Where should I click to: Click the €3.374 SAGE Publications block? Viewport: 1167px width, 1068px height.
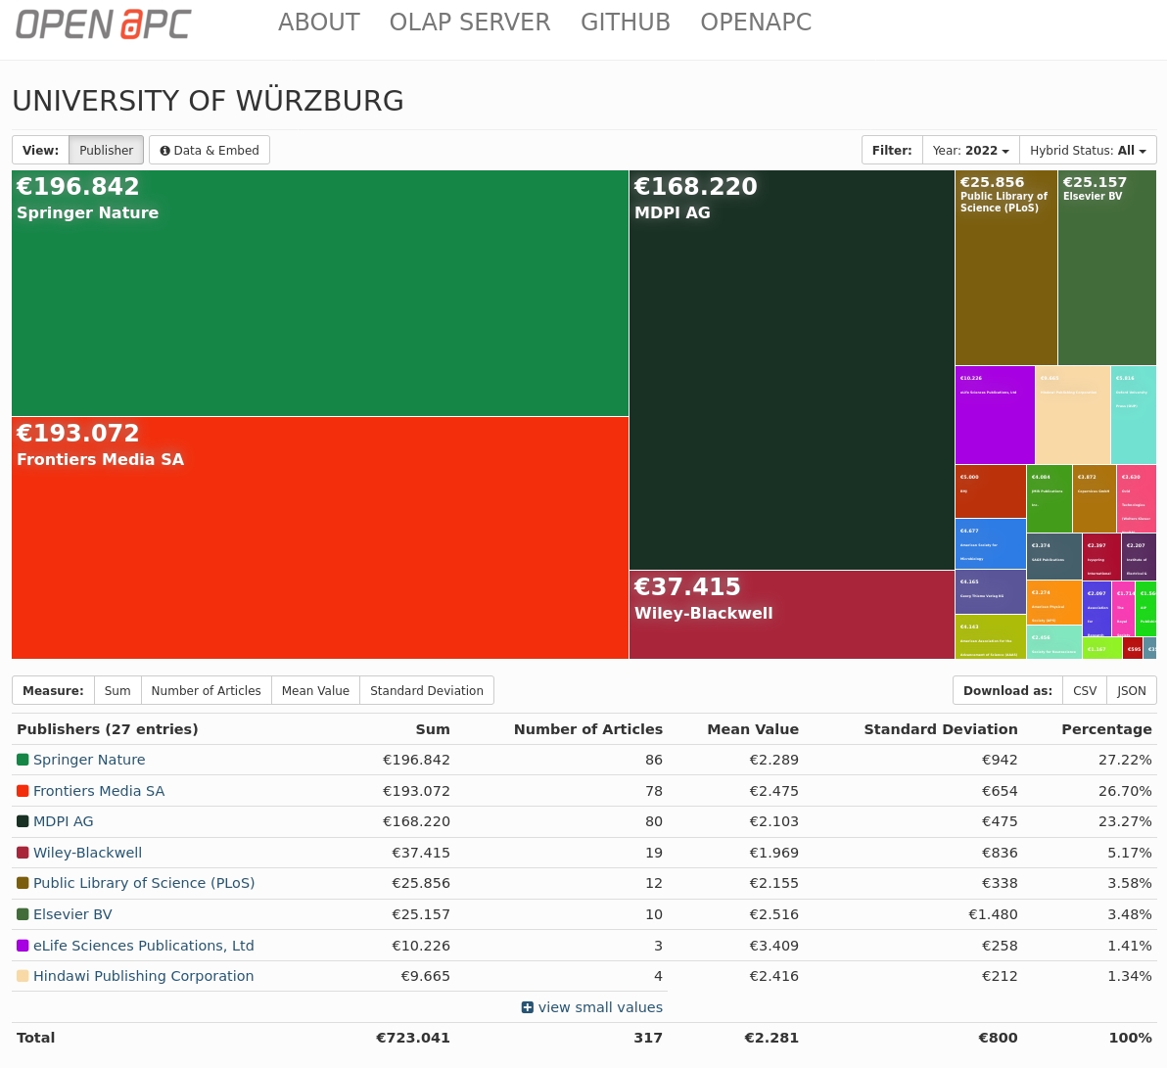tap(1054, 557)
